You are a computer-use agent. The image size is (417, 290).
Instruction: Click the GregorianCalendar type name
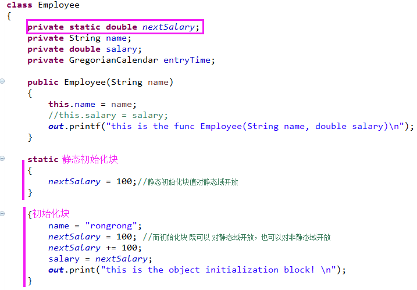pos(113,60)
